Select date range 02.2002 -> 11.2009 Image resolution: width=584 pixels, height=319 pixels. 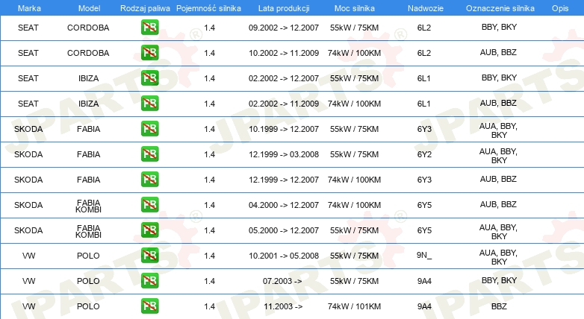[x=284, y=104]
